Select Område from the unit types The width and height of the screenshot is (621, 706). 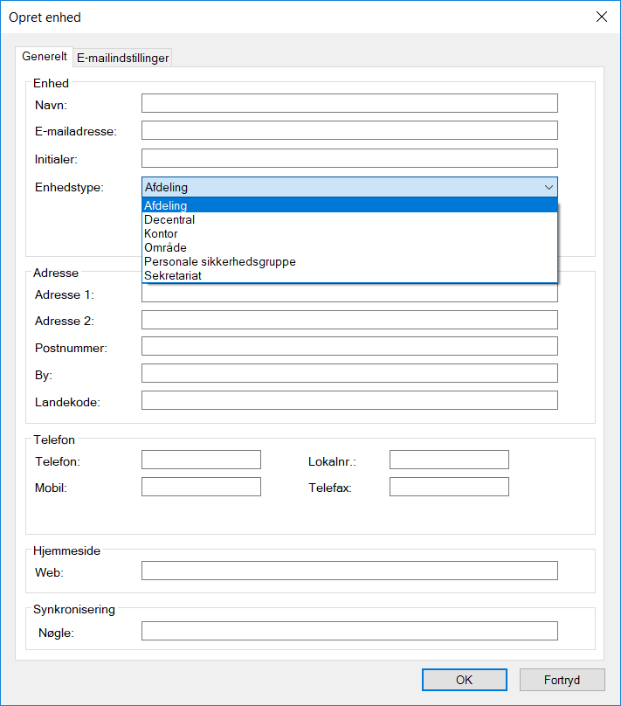349,248
